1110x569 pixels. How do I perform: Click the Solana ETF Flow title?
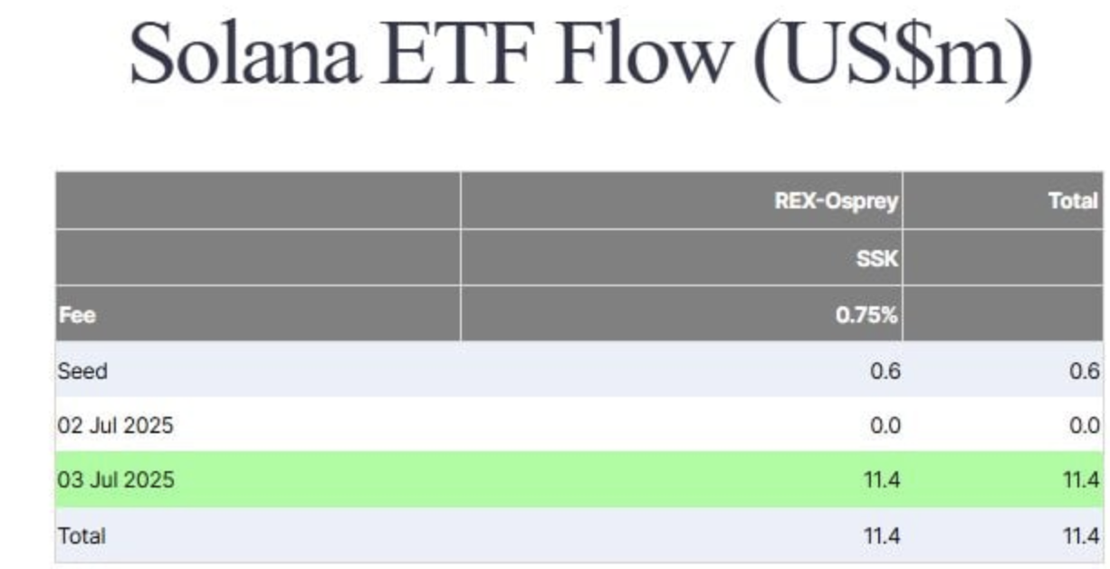pos(580,54)
